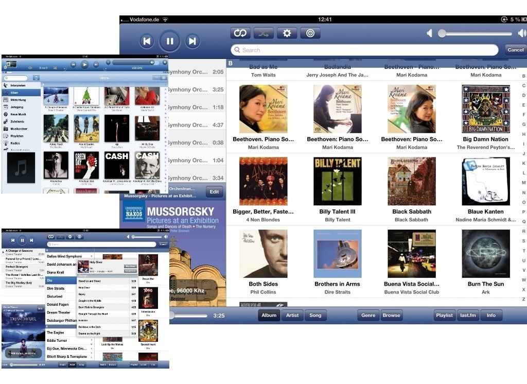Jump to letter M in alphabet index
527x384 pixels.
pos(523,183)
